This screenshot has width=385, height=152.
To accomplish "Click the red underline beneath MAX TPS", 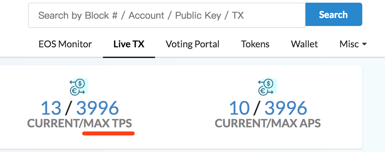I will (x=108, y=133).
